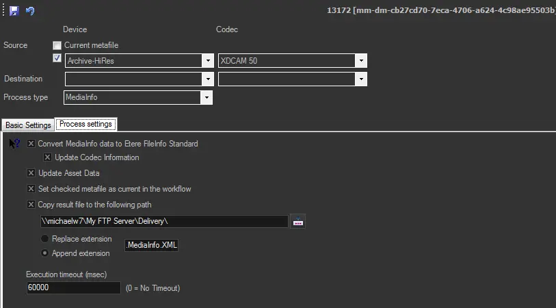
Task: Expand the Archive-HiRes source device dropdown
Action: pos(207,61)
